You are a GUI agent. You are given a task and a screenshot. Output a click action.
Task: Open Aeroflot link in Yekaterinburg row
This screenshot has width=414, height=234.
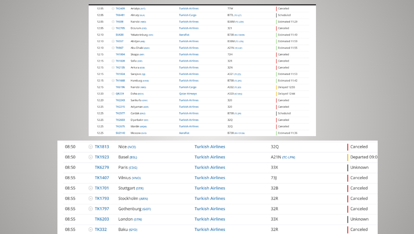pyautogui.click(x=184, y=35)
